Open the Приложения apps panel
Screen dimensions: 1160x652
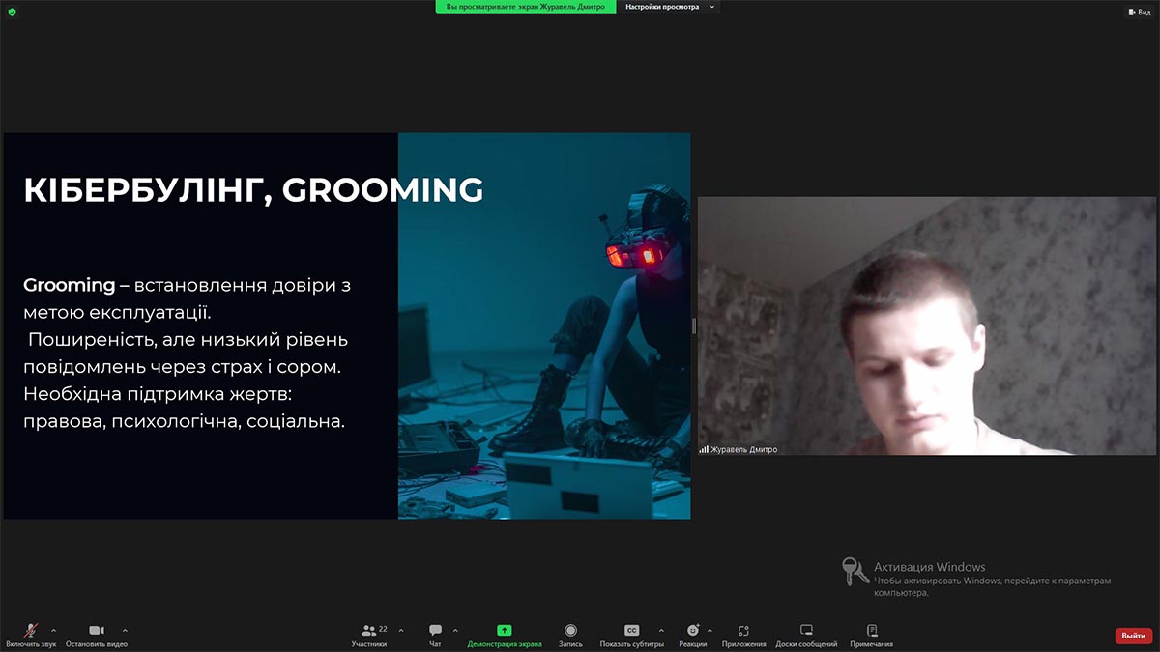coord(743,631)
